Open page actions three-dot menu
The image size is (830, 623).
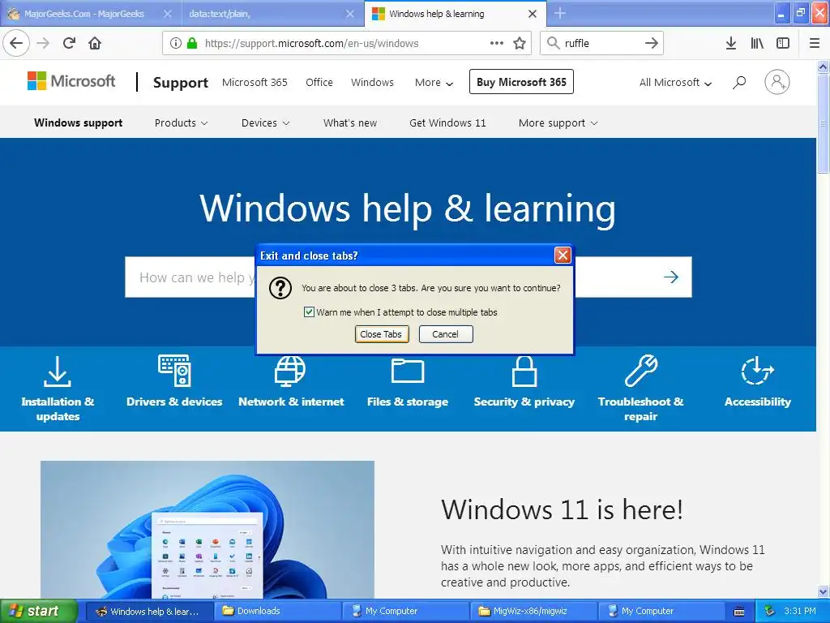(497, 43)
